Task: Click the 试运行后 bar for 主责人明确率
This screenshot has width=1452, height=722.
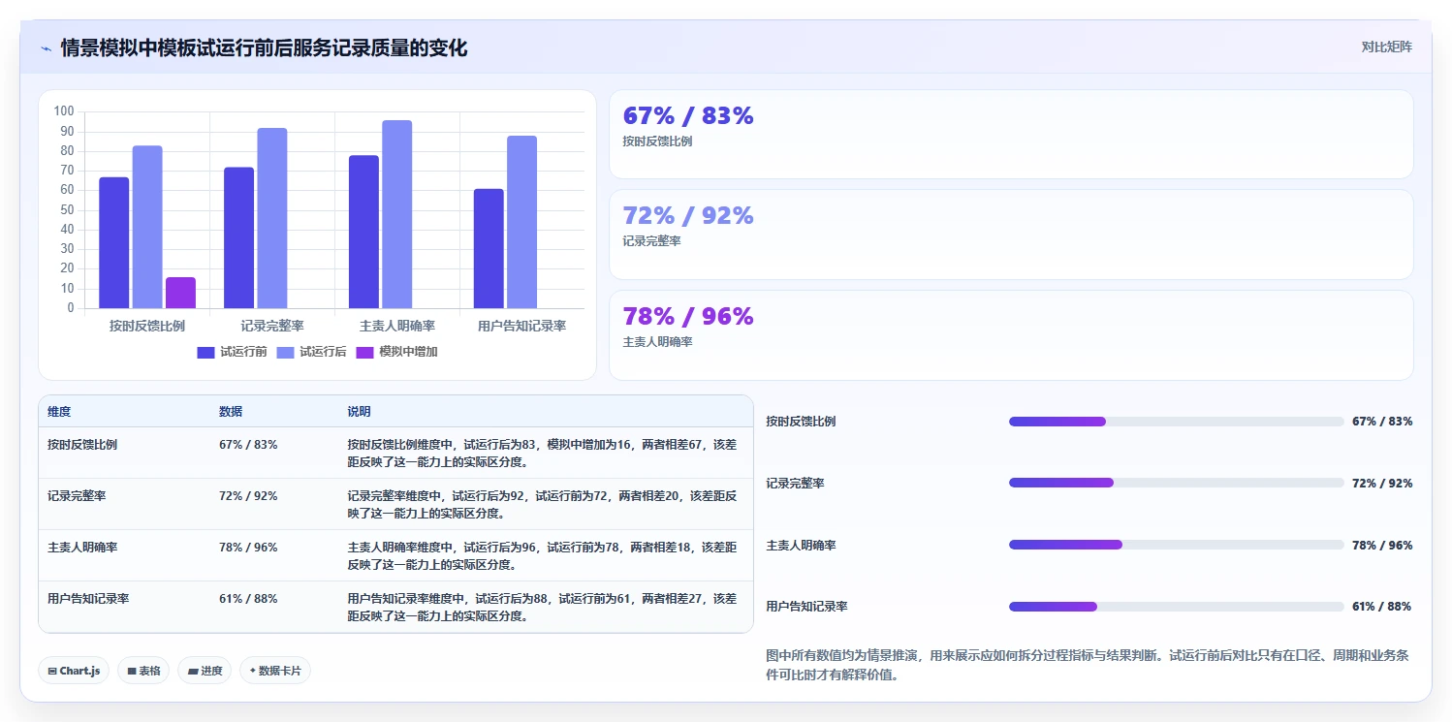Action: 397,214
